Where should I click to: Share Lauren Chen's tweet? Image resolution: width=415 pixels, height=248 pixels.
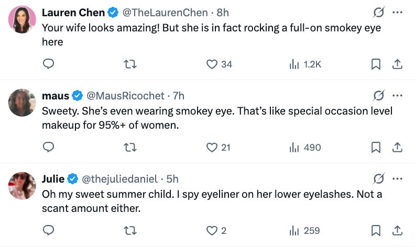[397, 64]
